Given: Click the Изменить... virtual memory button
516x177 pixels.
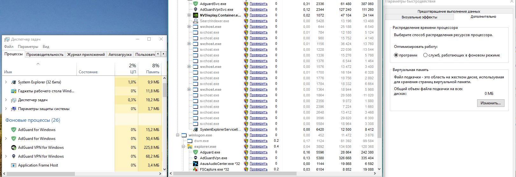Looking at the screenshot, I should point(491,103).
